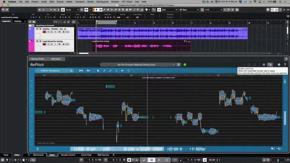Select RePitch pencil draw tool
The image size is (290, 163).
coord(110,71)
